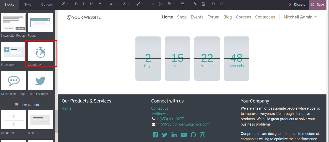Viewport: 329px width, 142px height.
Task: Toggle bold formatting in toolbar
Action: coord(76,4)
